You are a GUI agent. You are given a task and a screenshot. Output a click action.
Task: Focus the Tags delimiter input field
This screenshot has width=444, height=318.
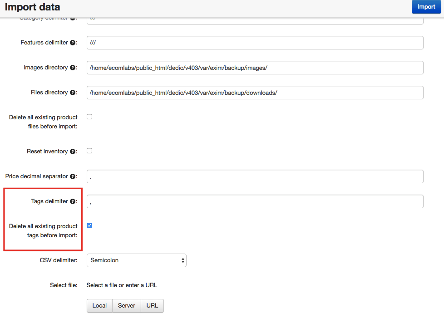pyautogui.click(x=255, y=201)
